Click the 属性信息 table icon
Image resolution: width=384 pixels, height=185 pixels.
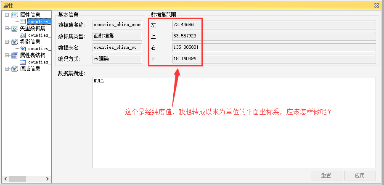pyautogui.click(x=14, y=15)
